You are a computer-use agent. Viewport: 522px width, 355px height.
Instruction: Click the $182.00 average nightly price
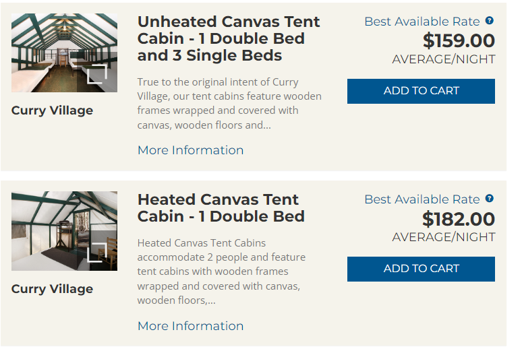(459, 219)
